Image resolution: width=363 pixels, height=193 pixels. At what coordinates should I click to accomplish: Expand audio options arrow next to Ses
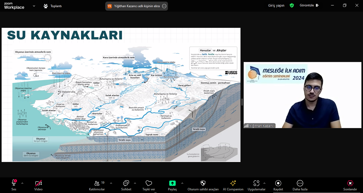(22, 183)
